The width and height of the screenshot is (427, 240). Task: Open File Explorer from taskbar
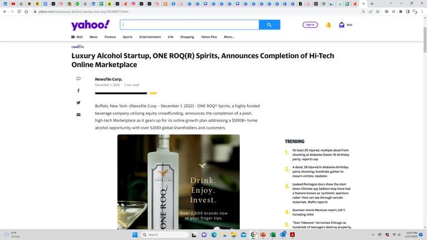(x=234, y=234)
